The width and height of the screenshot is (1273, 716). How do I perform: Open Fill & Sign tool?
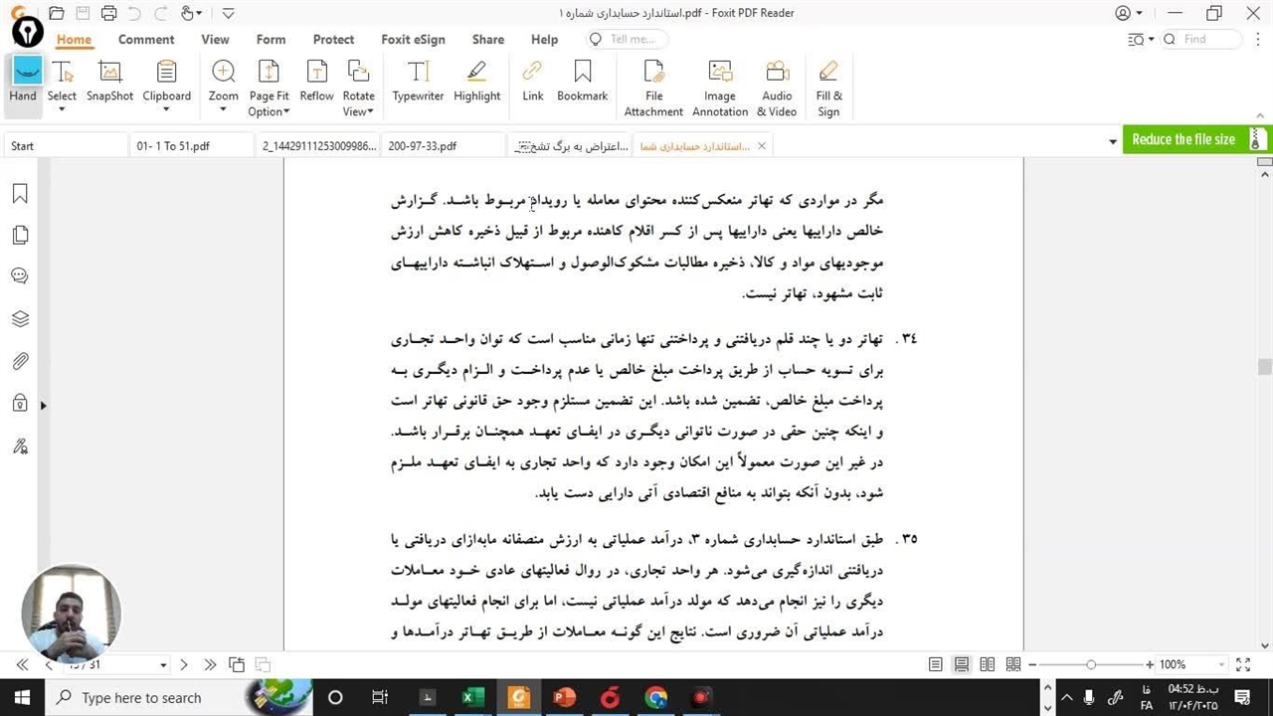[828, 89]
